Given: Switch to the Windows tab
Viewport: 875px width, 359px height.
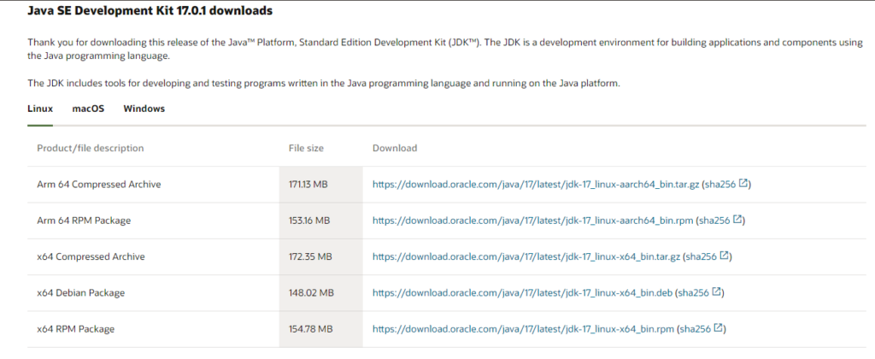Looking at the screenshot, I should tap(144, 109).
